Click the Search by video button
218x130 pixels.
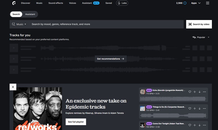[x=199, y=24]
